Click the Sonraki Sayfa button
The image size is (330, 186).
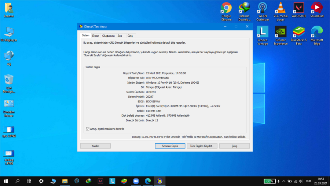click(170, 146)
